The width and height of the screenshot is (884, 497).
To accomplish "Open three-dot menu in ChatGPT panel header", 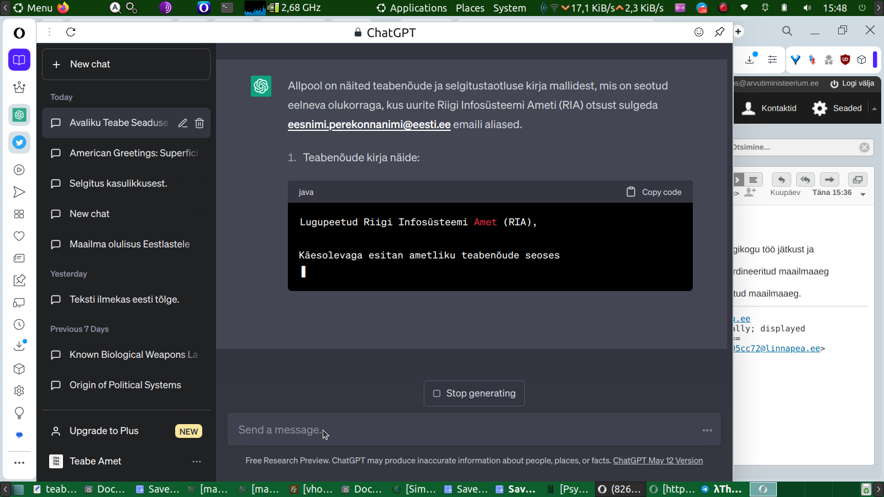I will click(49, 32).
